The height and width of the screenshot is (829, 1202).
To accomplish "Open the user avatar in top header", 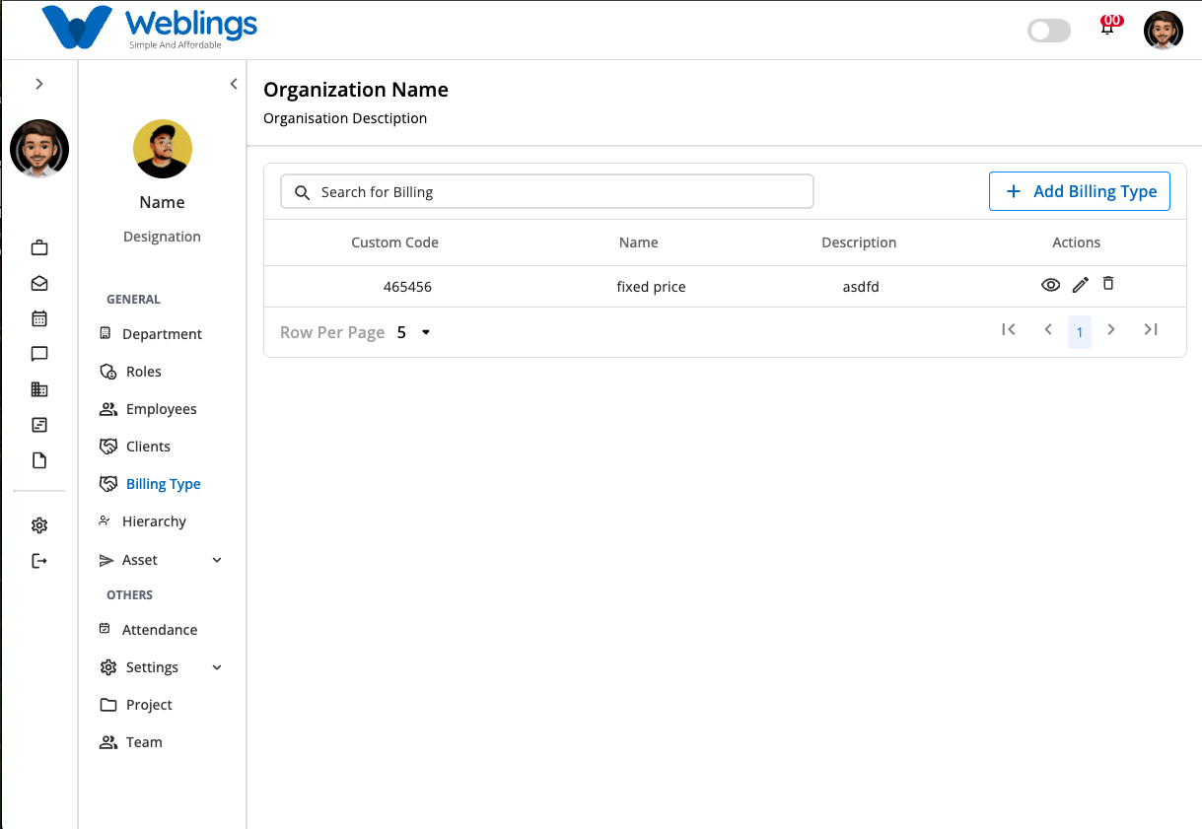I will click(x=1164, y=31).
